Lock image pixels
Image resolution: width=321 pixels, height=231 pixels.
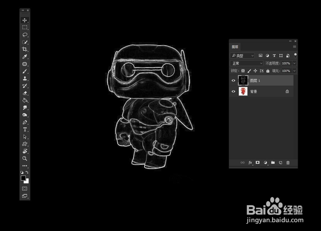[249, 71]
